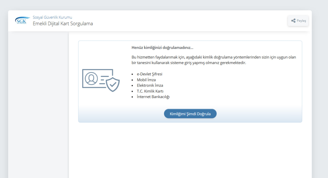Click the empty gray left sidebar panel

click(38, 102)
